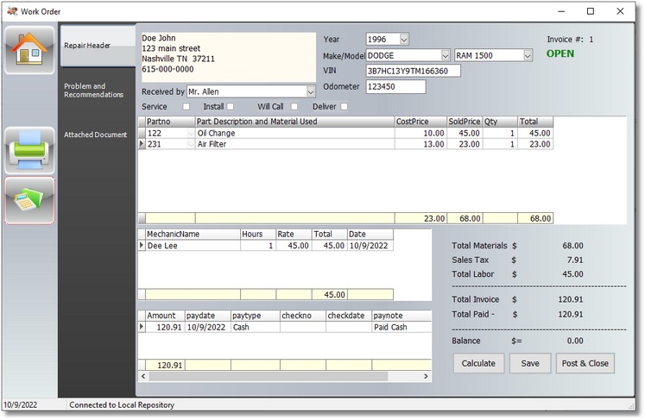Toggle the Install checkbox
Viewport: 645px width, 420px height.
click(230, 107)
